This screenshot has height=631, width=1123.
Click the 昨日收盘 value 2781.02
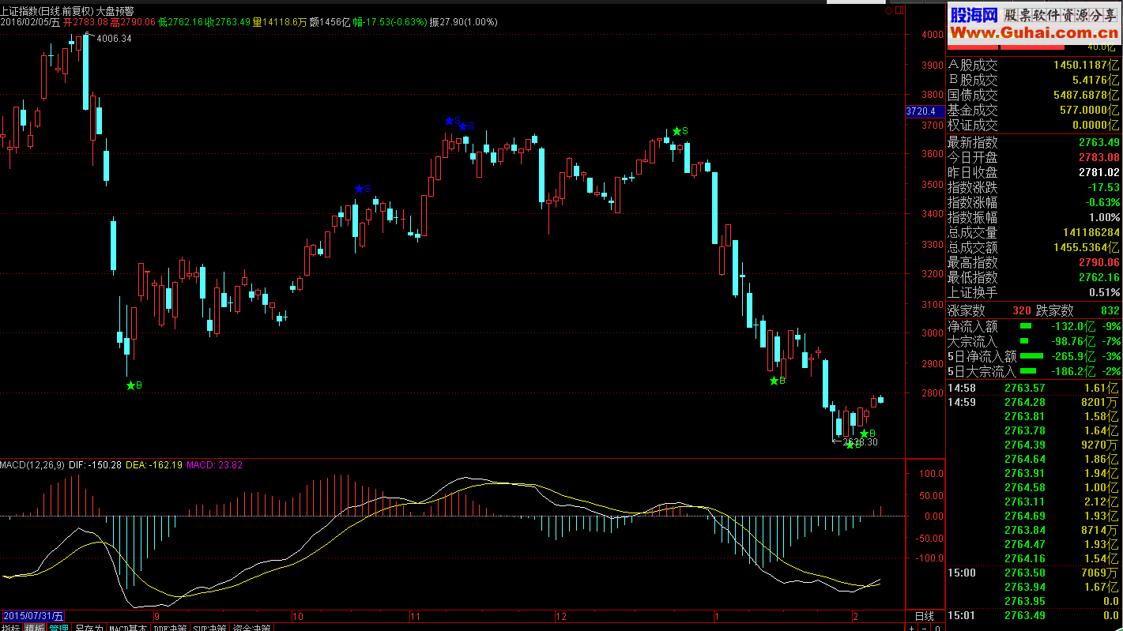[x=1099, y=173]
